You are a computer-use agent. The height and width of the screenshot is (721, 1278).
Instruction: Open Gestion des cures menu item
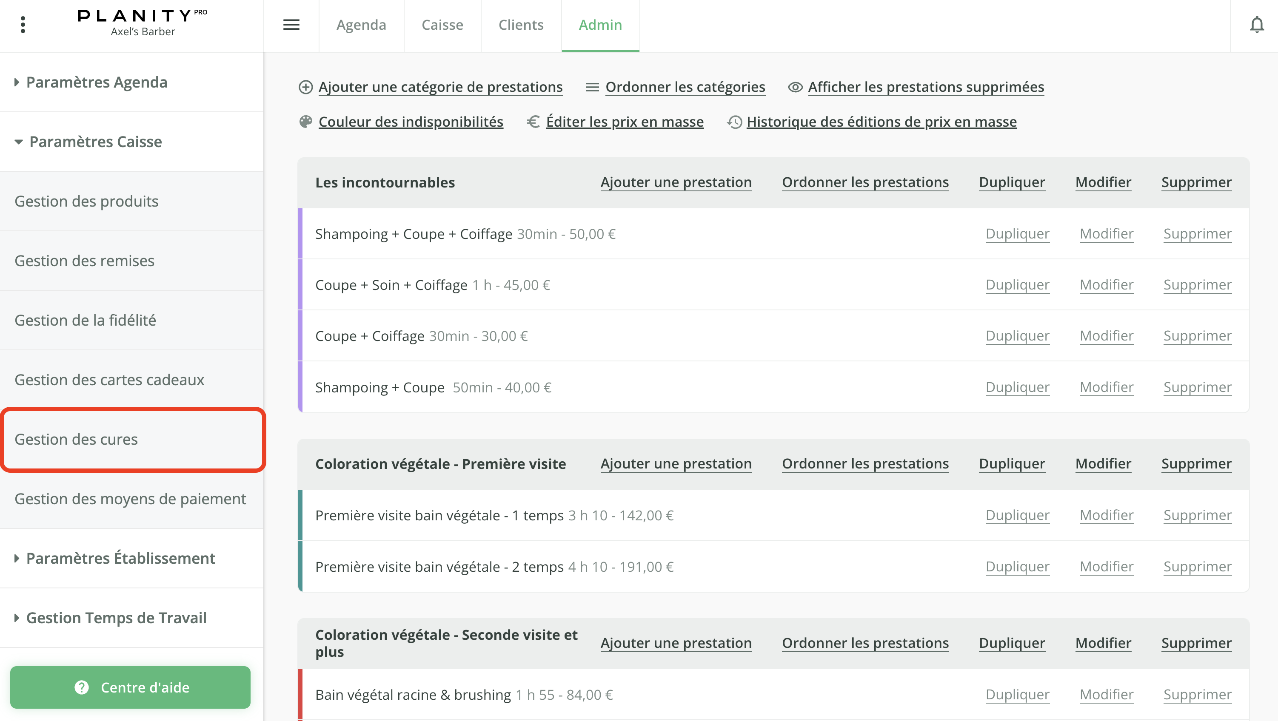[x=77, y=439]
